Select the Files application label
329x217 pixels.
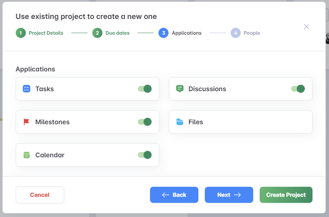point(196,122)
